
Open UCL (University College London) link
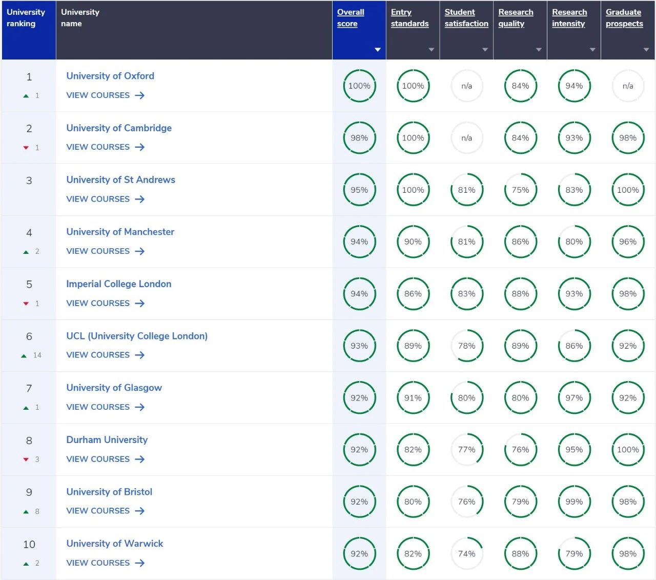137,336
